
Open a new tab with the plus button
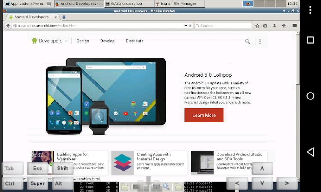64,17
